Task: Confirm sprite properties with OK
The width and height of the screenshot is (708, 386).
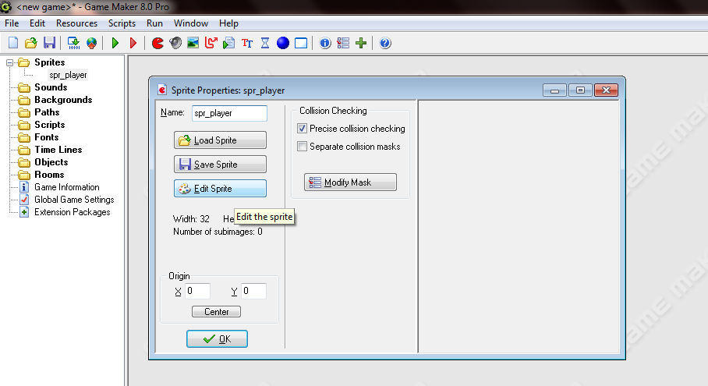Action: (x=218, y=338)
